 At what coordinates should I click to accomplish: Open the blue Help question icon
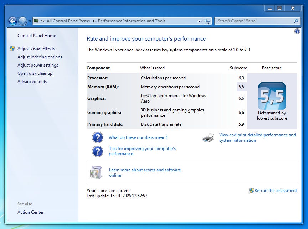[297, 31]
